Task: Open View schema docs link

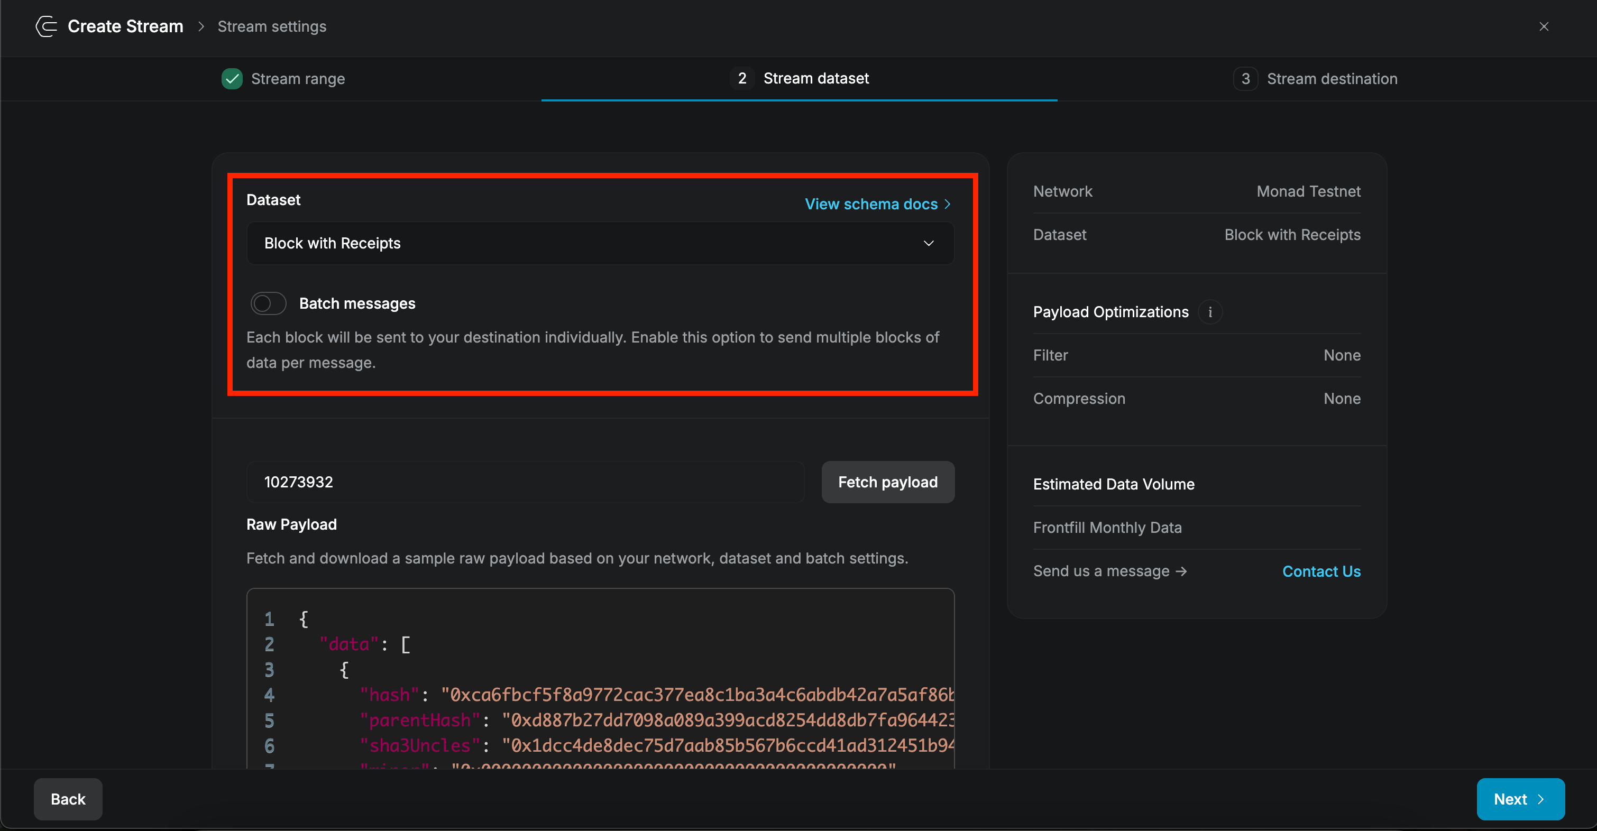Action: tap(878, 204)
